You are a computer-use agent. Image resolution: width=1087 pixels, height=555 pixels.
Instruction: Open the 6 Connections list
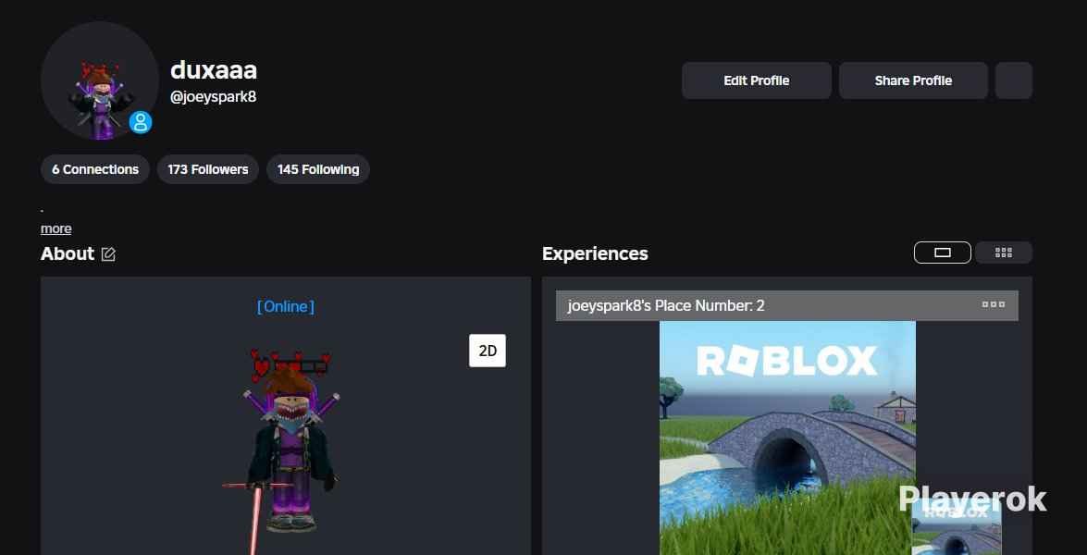pyautogui.click(x=94, y=169)
